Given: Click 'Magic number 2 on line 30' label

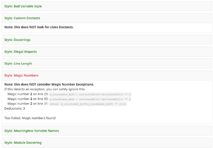Looking at the screenshot, I should [x=28, y=99].
